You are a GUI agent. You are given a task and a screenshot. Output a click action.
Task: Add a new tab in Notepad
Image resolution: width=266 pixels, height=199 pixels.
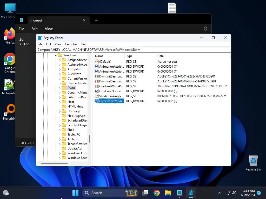pos(96,20)
